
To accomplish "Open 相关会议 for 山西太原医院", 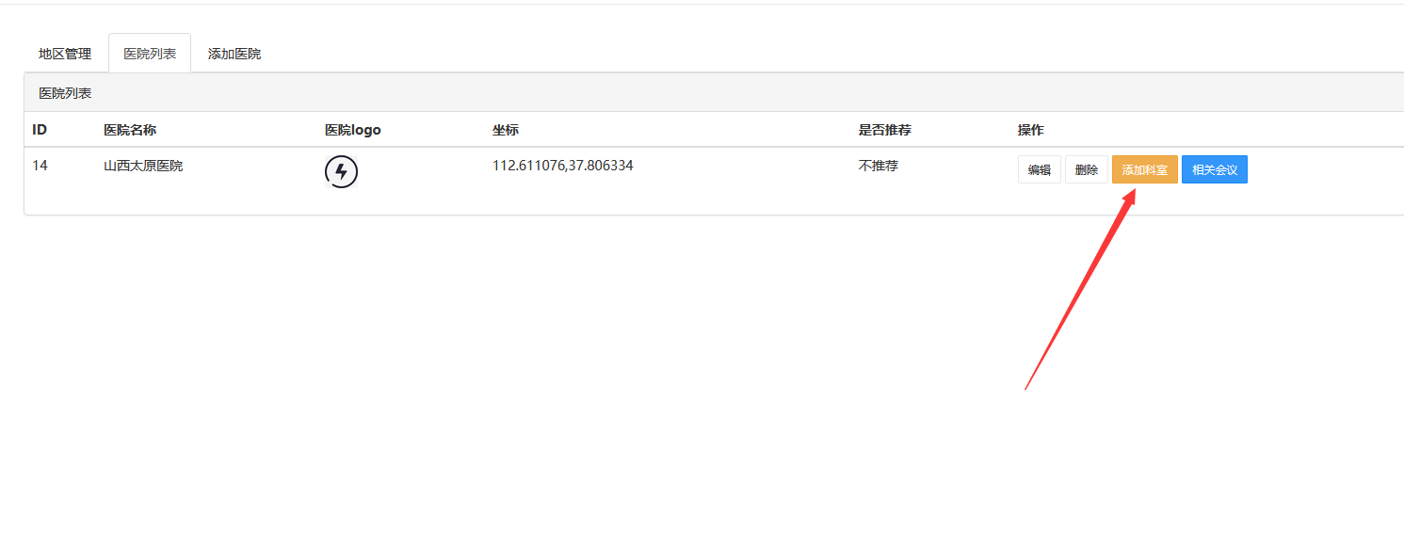I will click(1215, 169).
